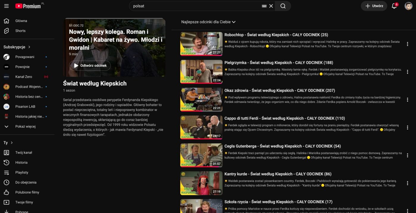
Task: Expand the Subskrypcje section header
Action: pos(17,47)
